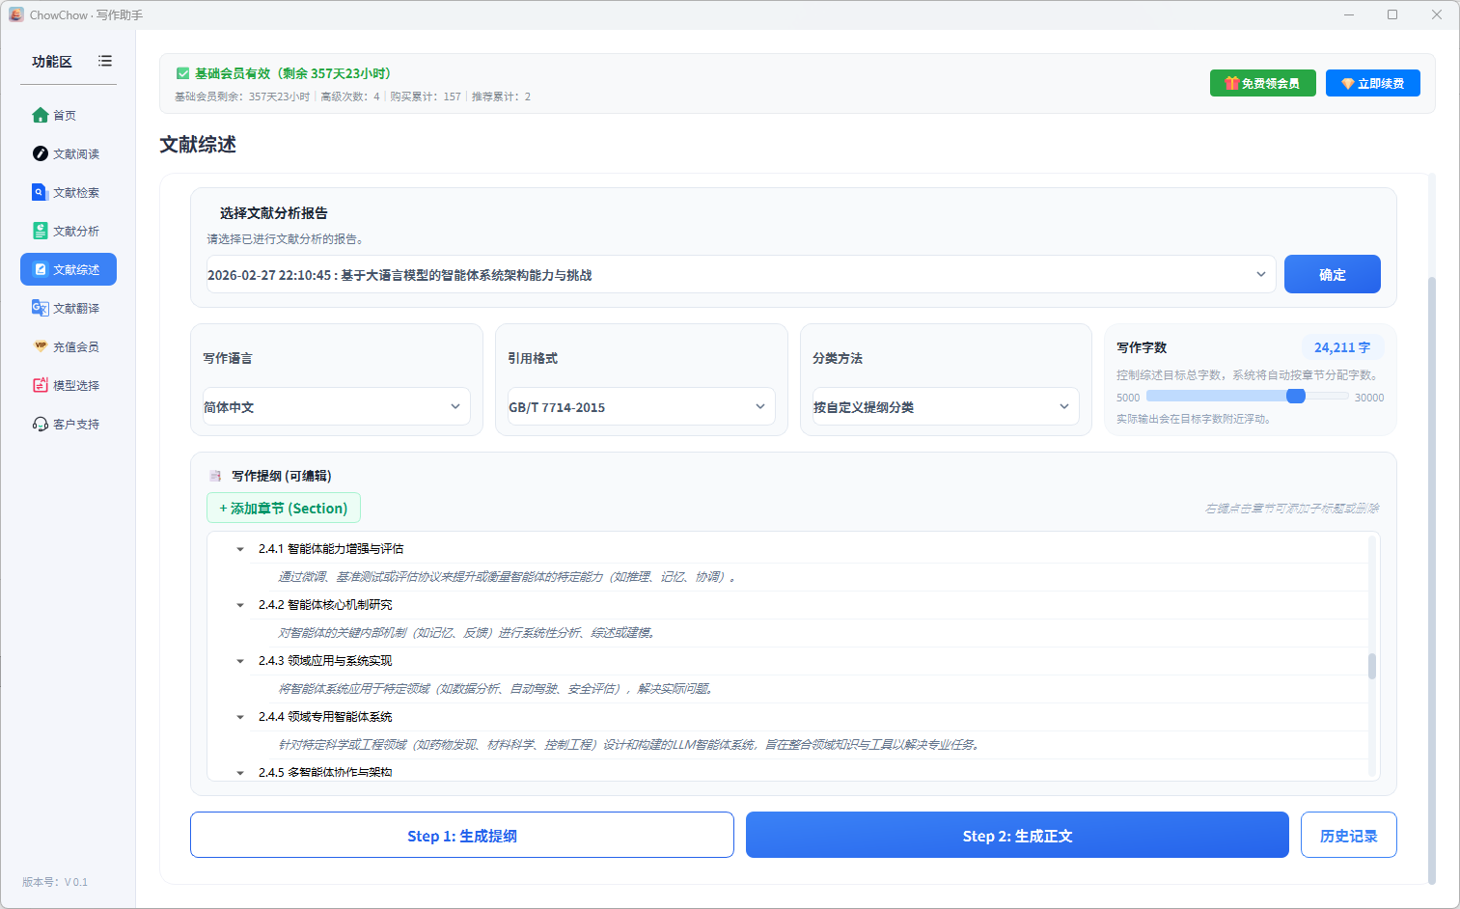This screenshot has height=909, width=1460.
Task: Open the 充值会员 VIP icon
Action: pyautogui.click(x=40, y=346)
